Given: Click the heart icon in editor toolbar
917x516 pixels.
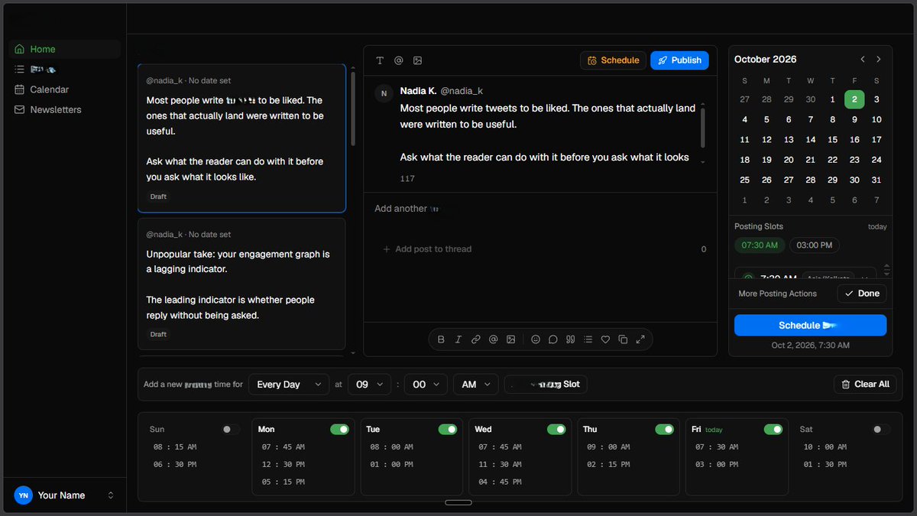Looking at the screenshot, I should (x=605, y=339).
